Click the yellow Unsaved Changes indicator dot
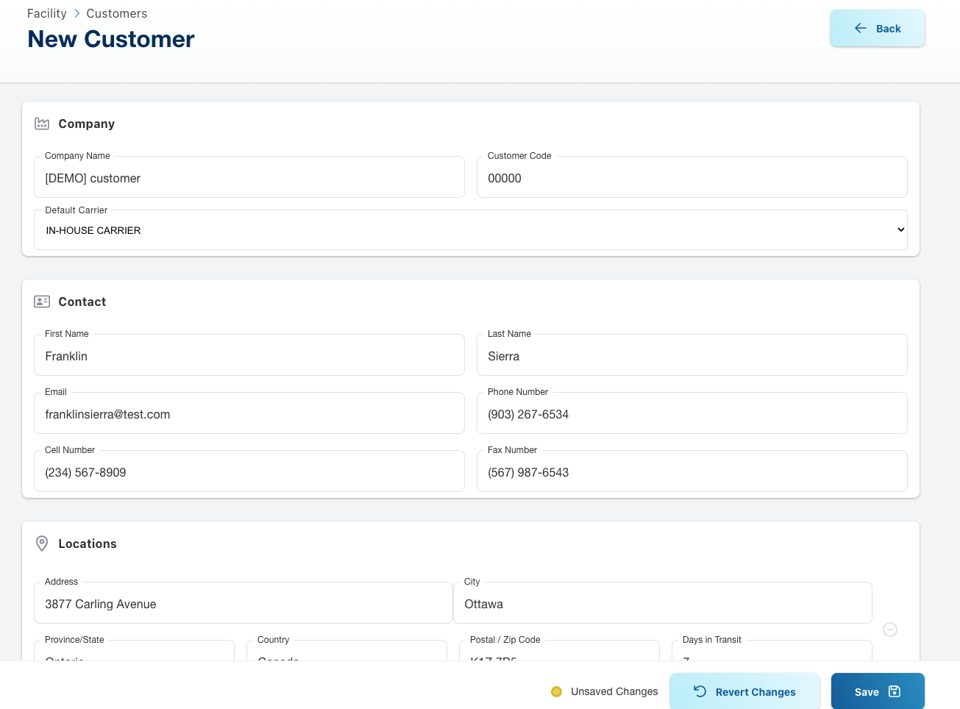The width and height of the screenshot is (960, 709). (x=556, y=691)
